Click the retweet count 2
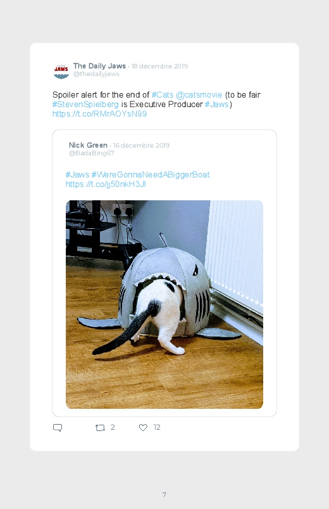This screenshot has width=329, height=509. click(x=113, y=427)
